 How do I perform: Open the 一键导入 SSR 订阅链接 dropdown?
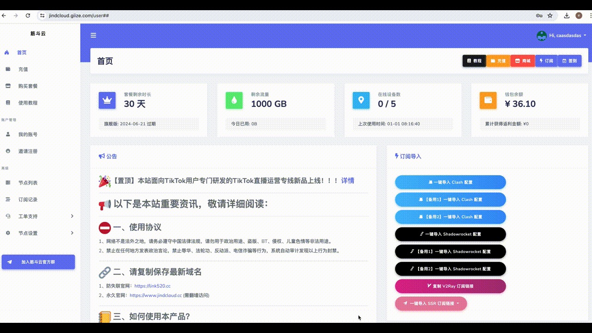tap(431, 303)
